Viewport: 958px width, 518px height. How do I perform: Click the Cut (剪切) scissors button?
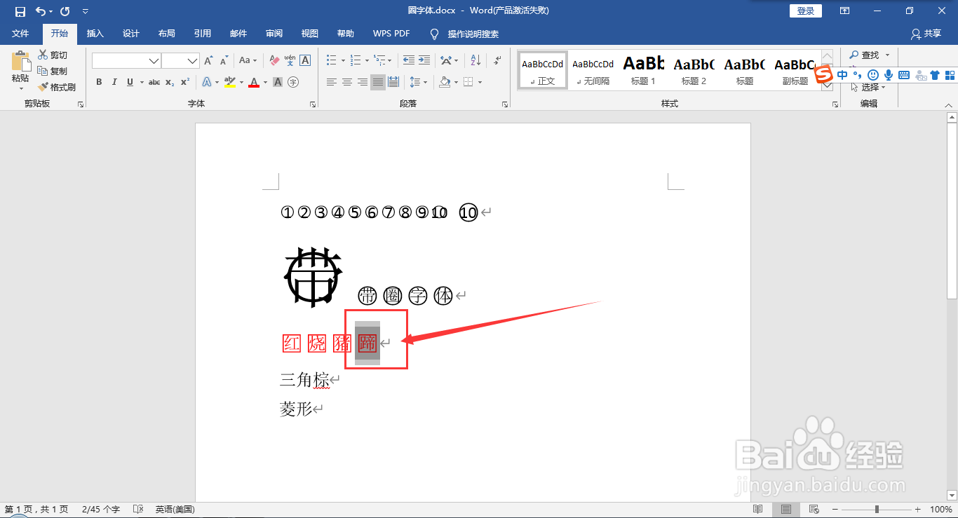tap(53, 55)
